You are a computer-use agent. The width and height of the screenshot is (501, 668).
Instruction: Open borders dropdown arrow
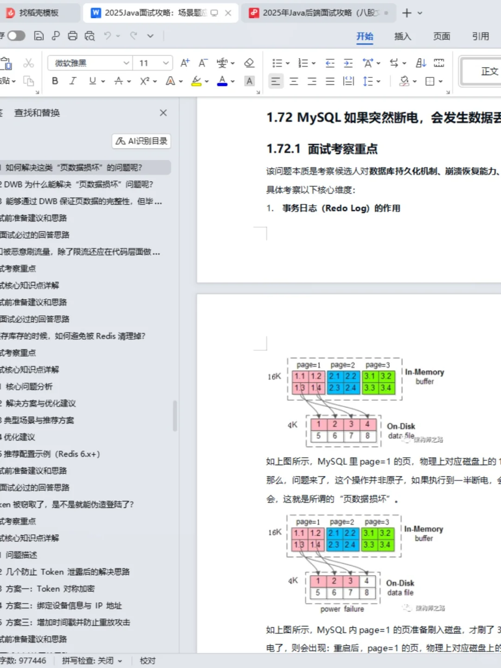pos(441,82)
